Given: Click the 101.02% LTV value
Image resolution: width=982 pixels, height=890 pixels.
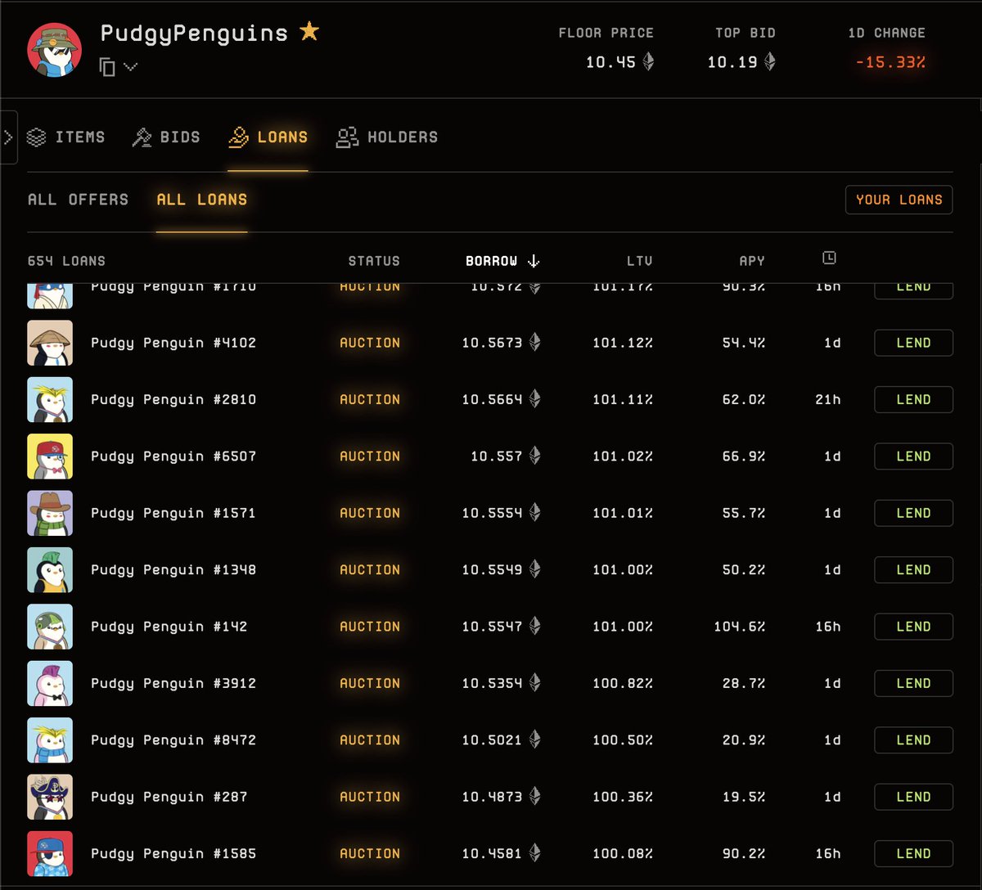Looking at the screenshot, I should [623, 456].
